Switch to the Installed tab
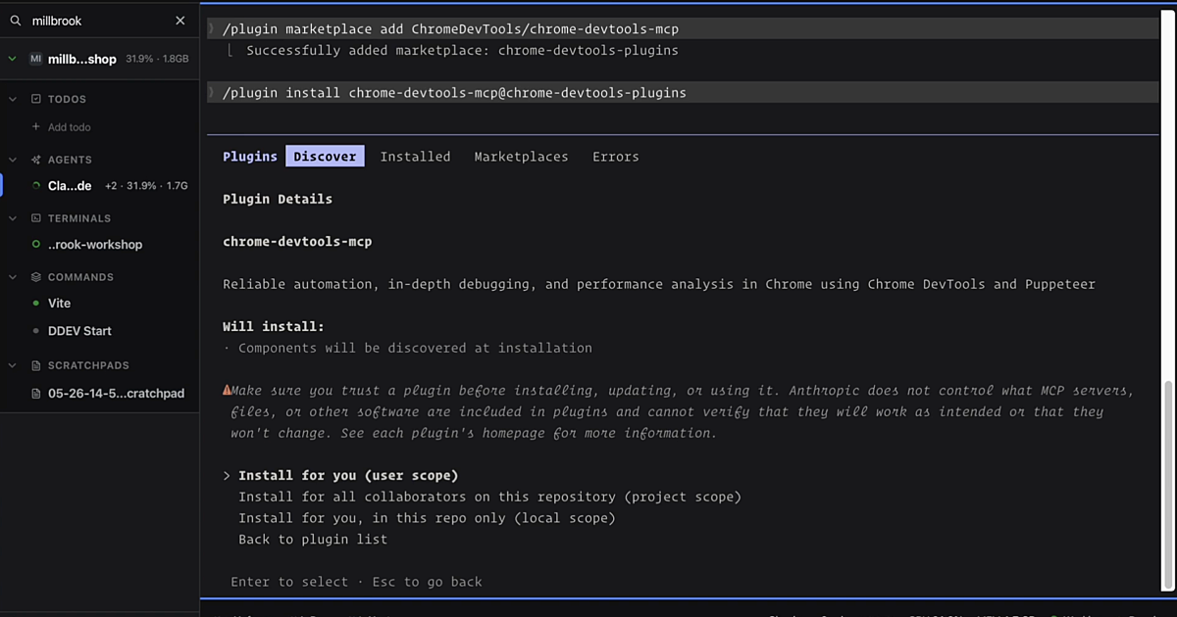 click(x=415, y=157)
